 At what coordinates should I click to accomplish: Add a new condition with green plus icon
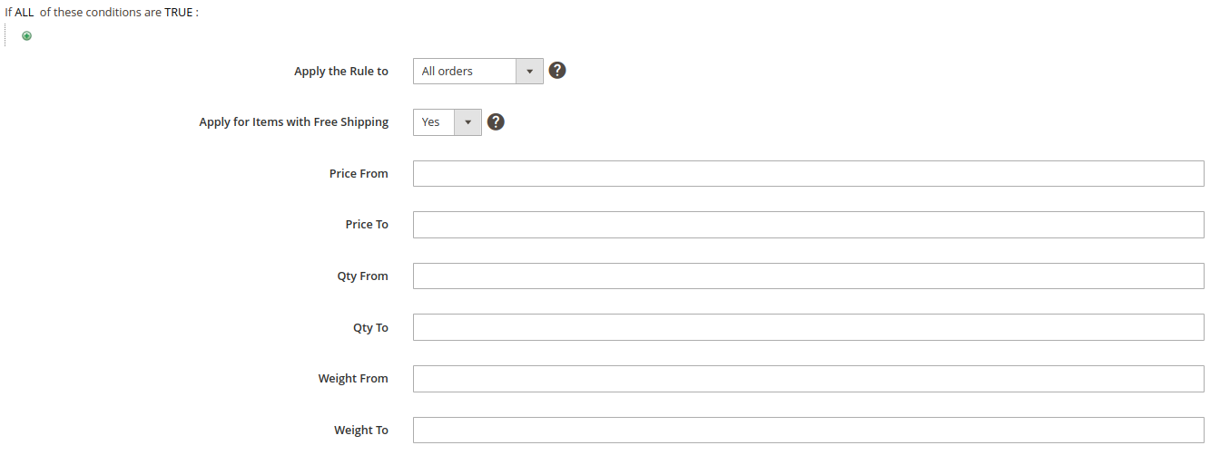(x=26, y=36)
